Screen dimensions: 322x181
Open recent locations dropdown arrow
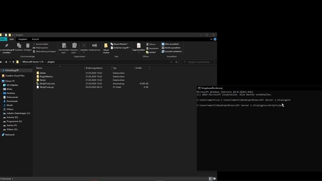pos(10,62)
